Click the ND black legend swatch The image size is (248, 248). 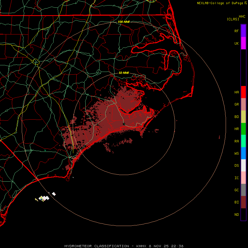tap(243, 214)
